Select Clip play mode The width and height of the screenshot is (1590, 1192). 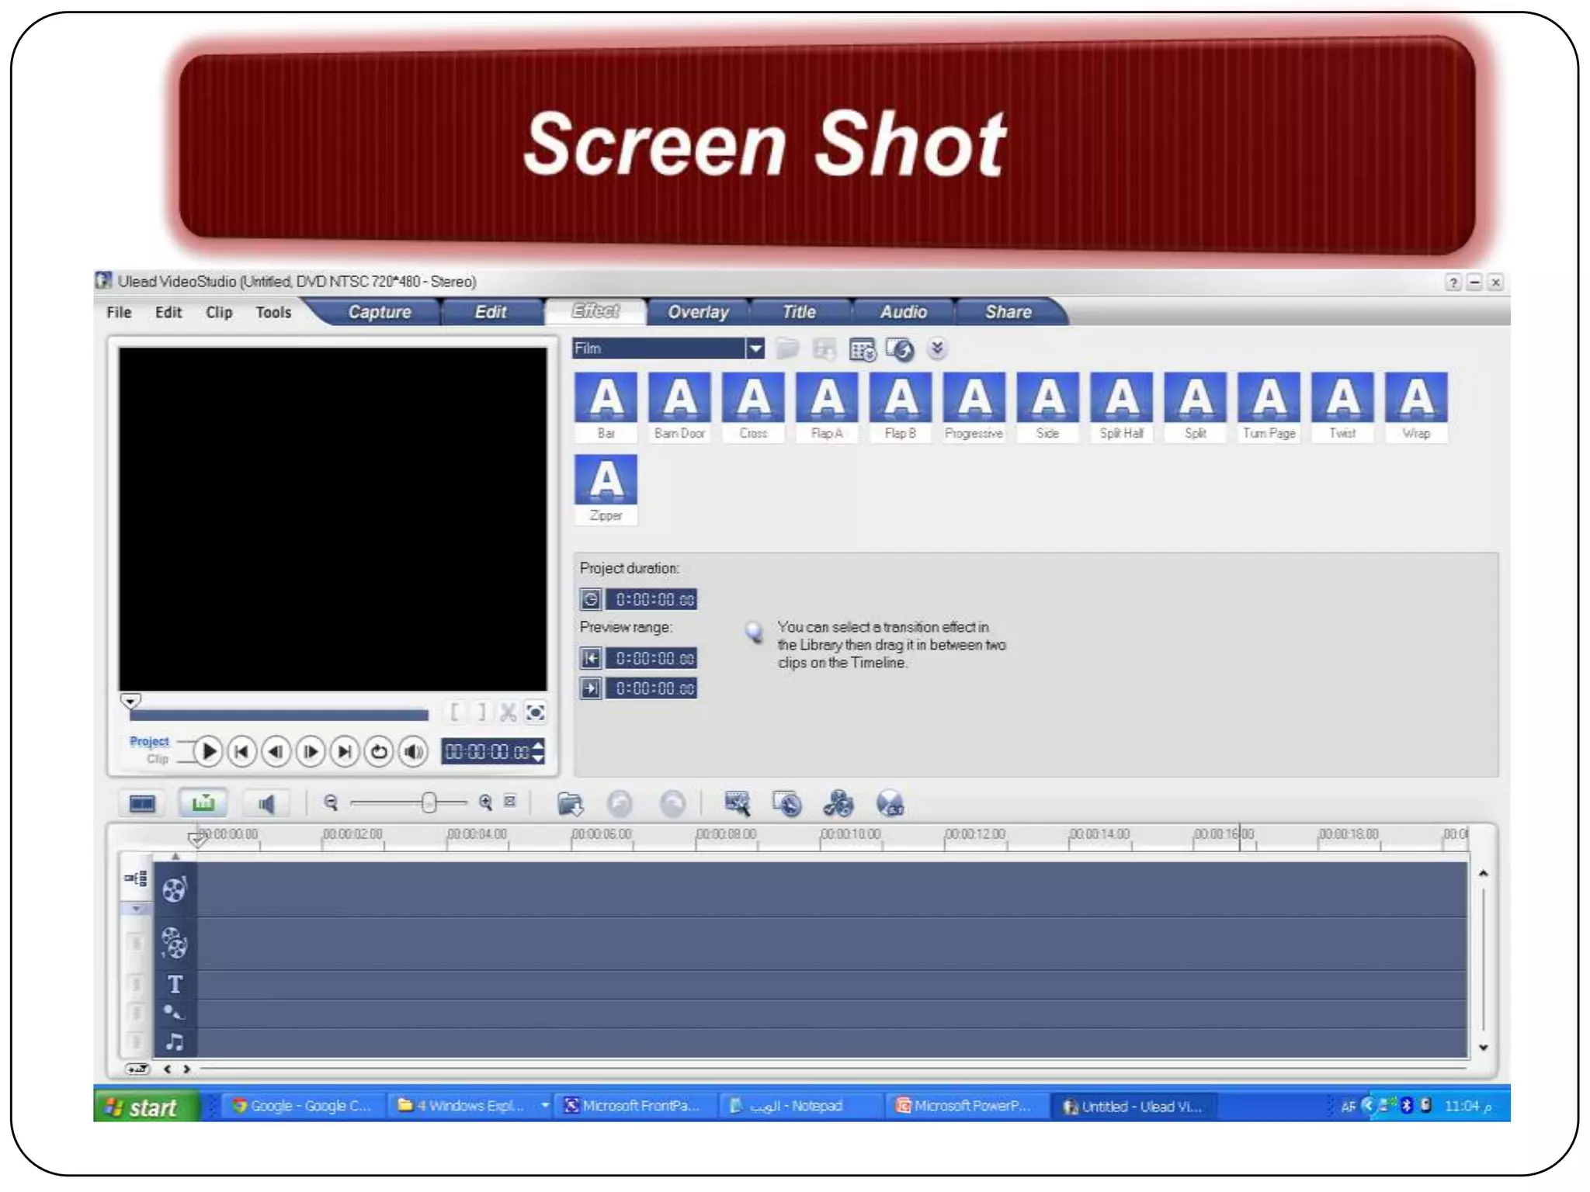pyautogui.click(x=158, y=759)
